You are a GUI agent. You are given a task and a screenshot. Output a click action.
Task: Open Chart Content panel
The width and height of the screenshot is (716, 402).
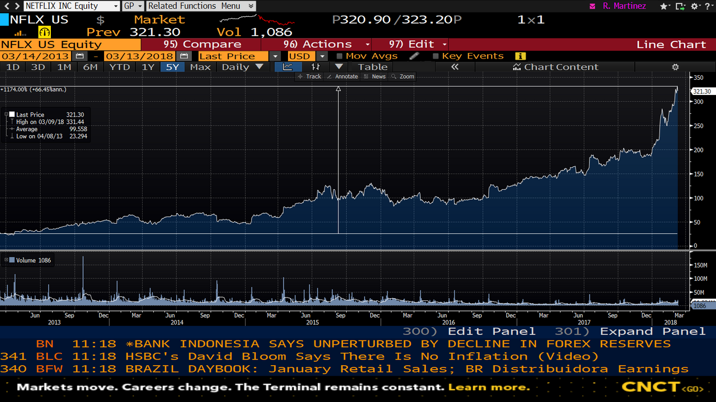(555, 67)
